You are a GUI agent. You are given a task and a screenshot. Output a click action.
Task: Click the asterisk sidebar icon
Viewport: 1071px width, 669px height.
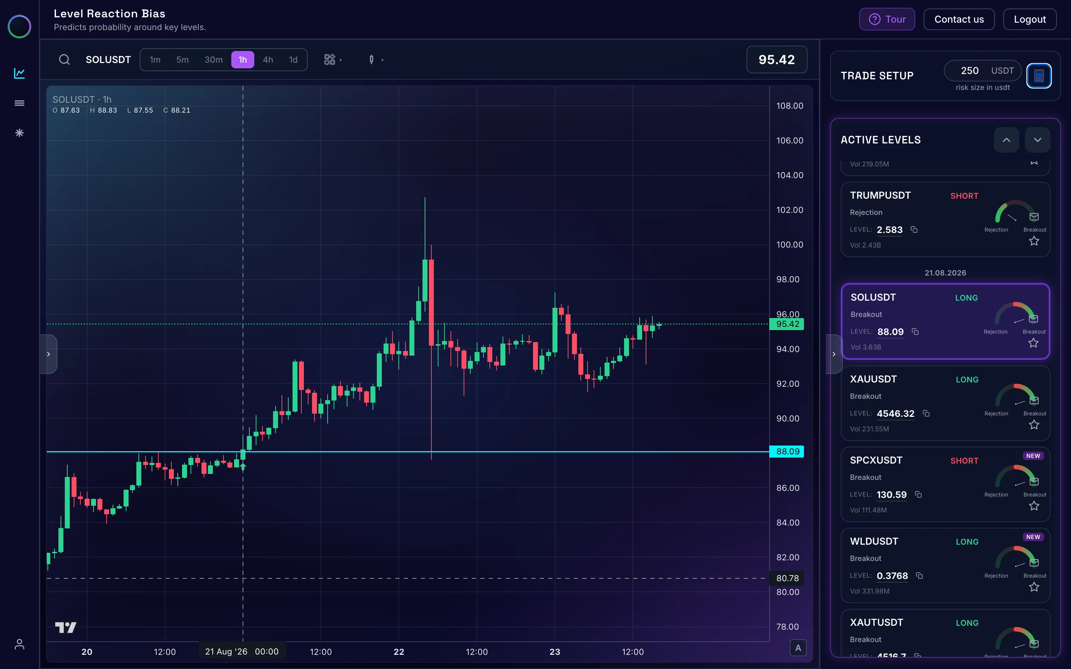pyautogui.click(x=19, y=133)
